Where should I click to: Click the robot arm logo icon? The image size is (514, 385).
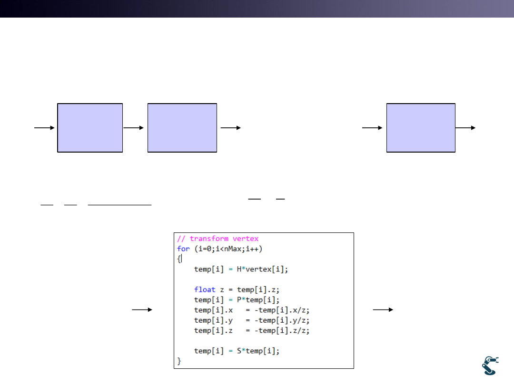490,366
